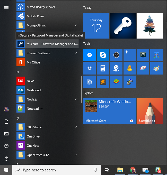Launch mSecure - Password Manager app entry
167x175 pixels.
tap(48, 44)
